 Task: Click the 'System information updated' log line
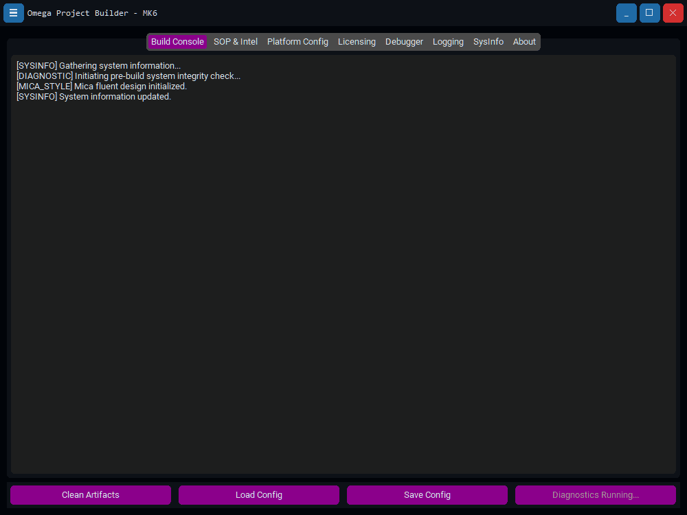(x=93, y=97)
